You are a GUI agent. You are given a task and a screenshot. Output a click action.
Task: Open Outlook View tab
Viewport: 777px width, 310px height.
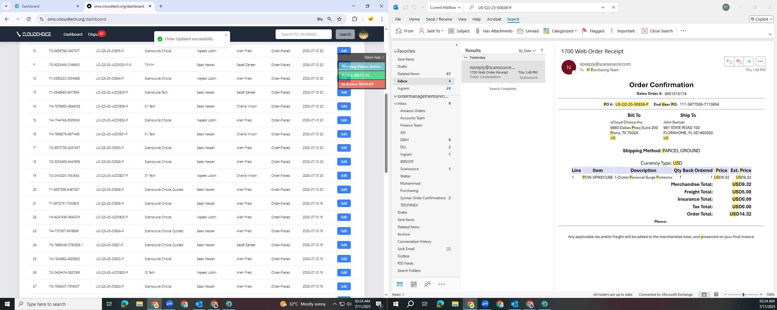[x=462, y=19]
